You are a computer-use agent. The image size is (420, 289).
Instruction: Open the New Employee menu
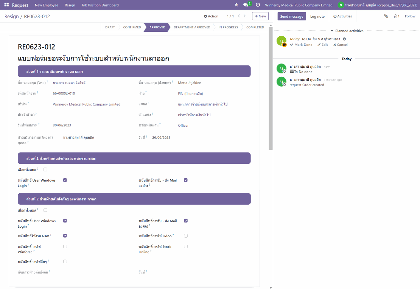(x=47, y=5)
